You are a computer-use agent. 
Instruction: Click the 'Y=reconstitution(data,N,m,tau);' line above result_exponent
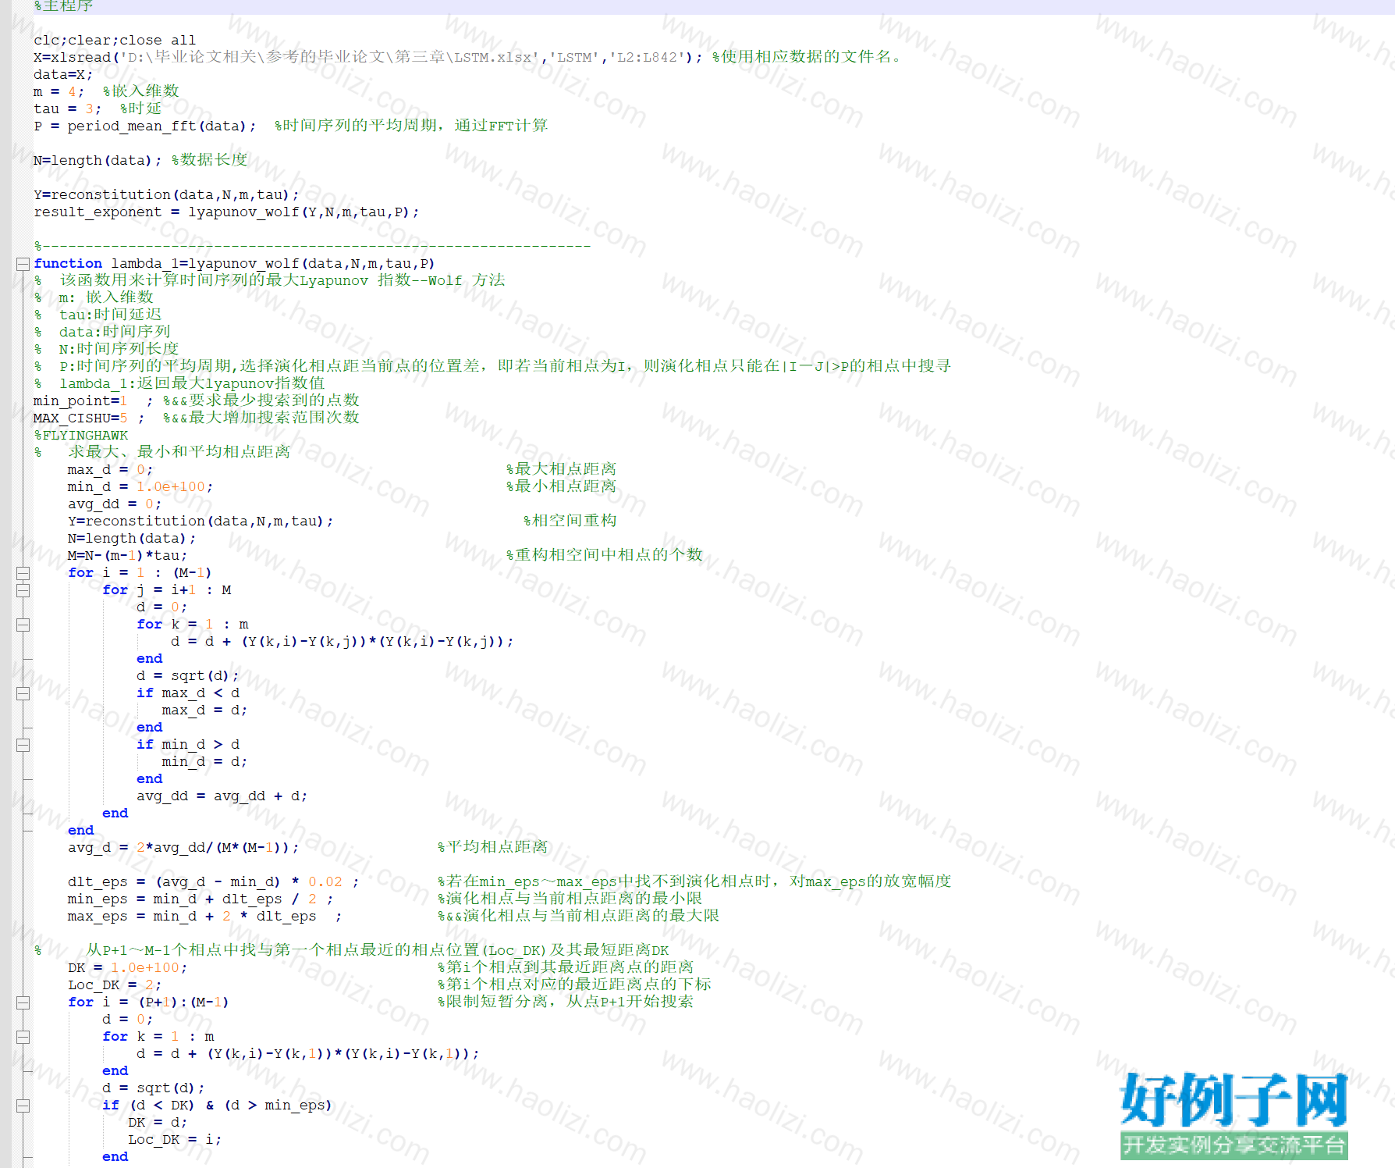(166, 194)
